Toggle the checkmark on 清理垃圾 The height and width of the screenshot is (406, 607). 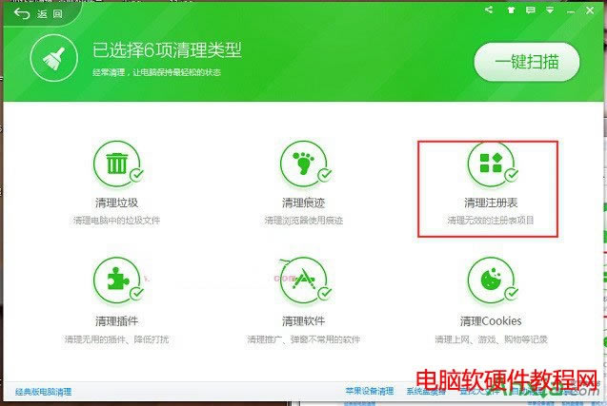[136, 175]
